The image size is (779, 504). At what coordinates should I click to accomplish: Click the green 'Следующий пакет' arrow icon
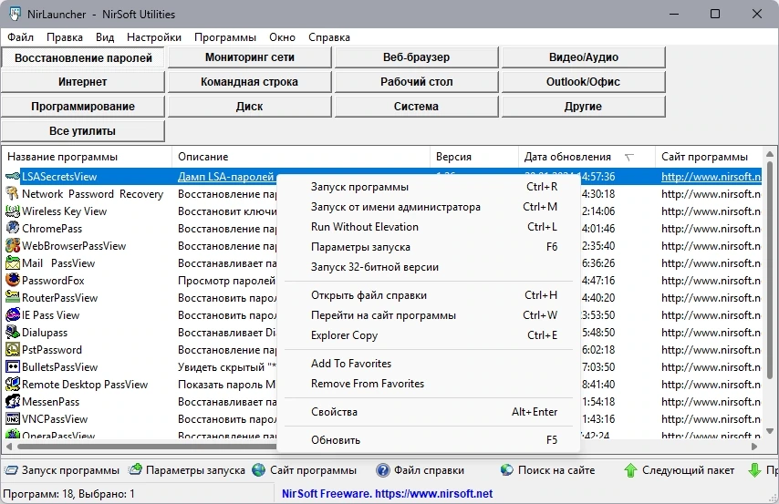point(630,470)
